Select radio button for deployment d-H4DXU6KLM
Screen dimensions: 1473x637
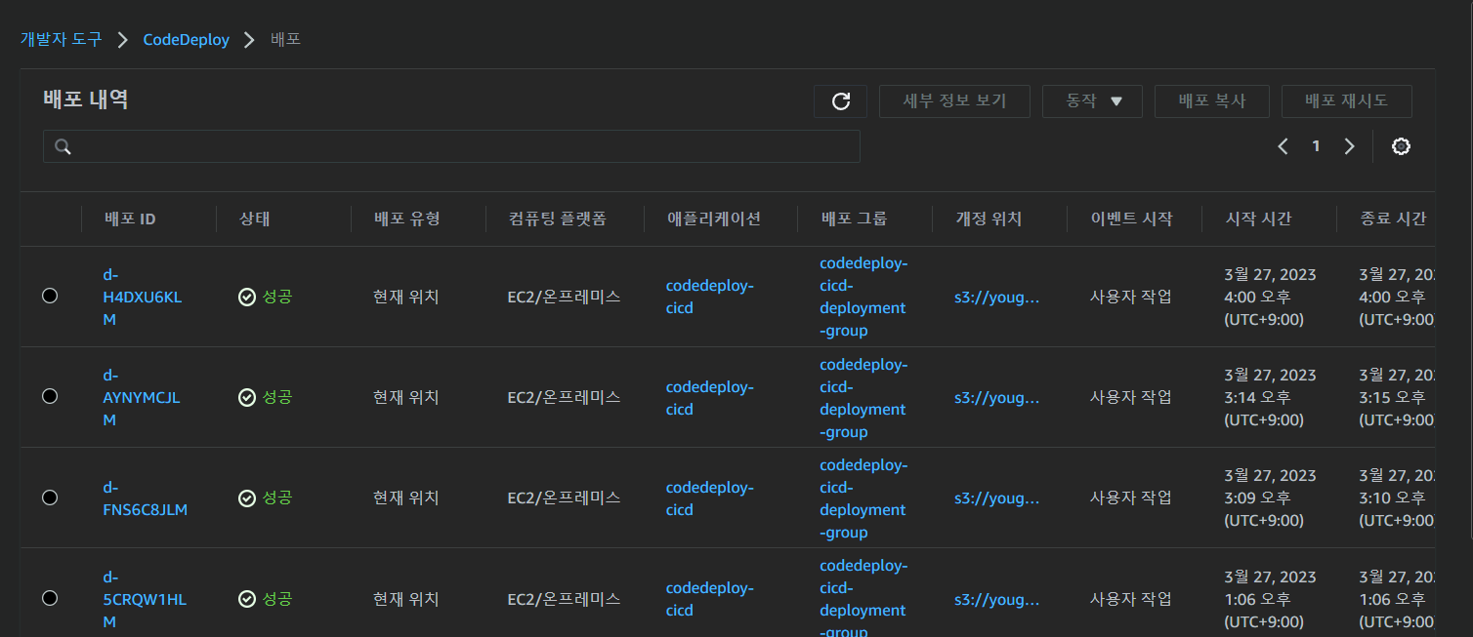coord(50,296)
